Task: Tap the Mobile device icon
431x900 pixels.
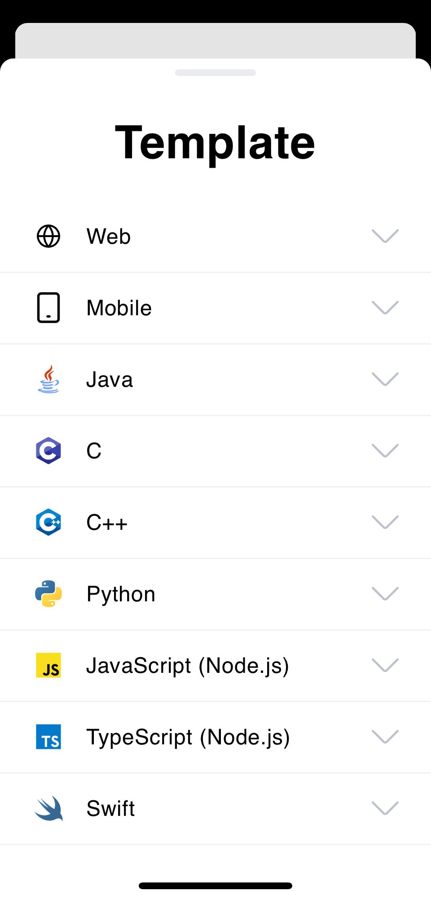Action: 48,308
